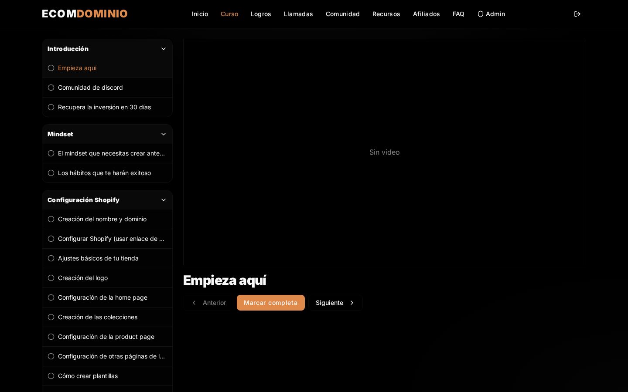Click completion circle for Creación del logo
This screenshot has width=628, height=392.
(x=51, y=278)
